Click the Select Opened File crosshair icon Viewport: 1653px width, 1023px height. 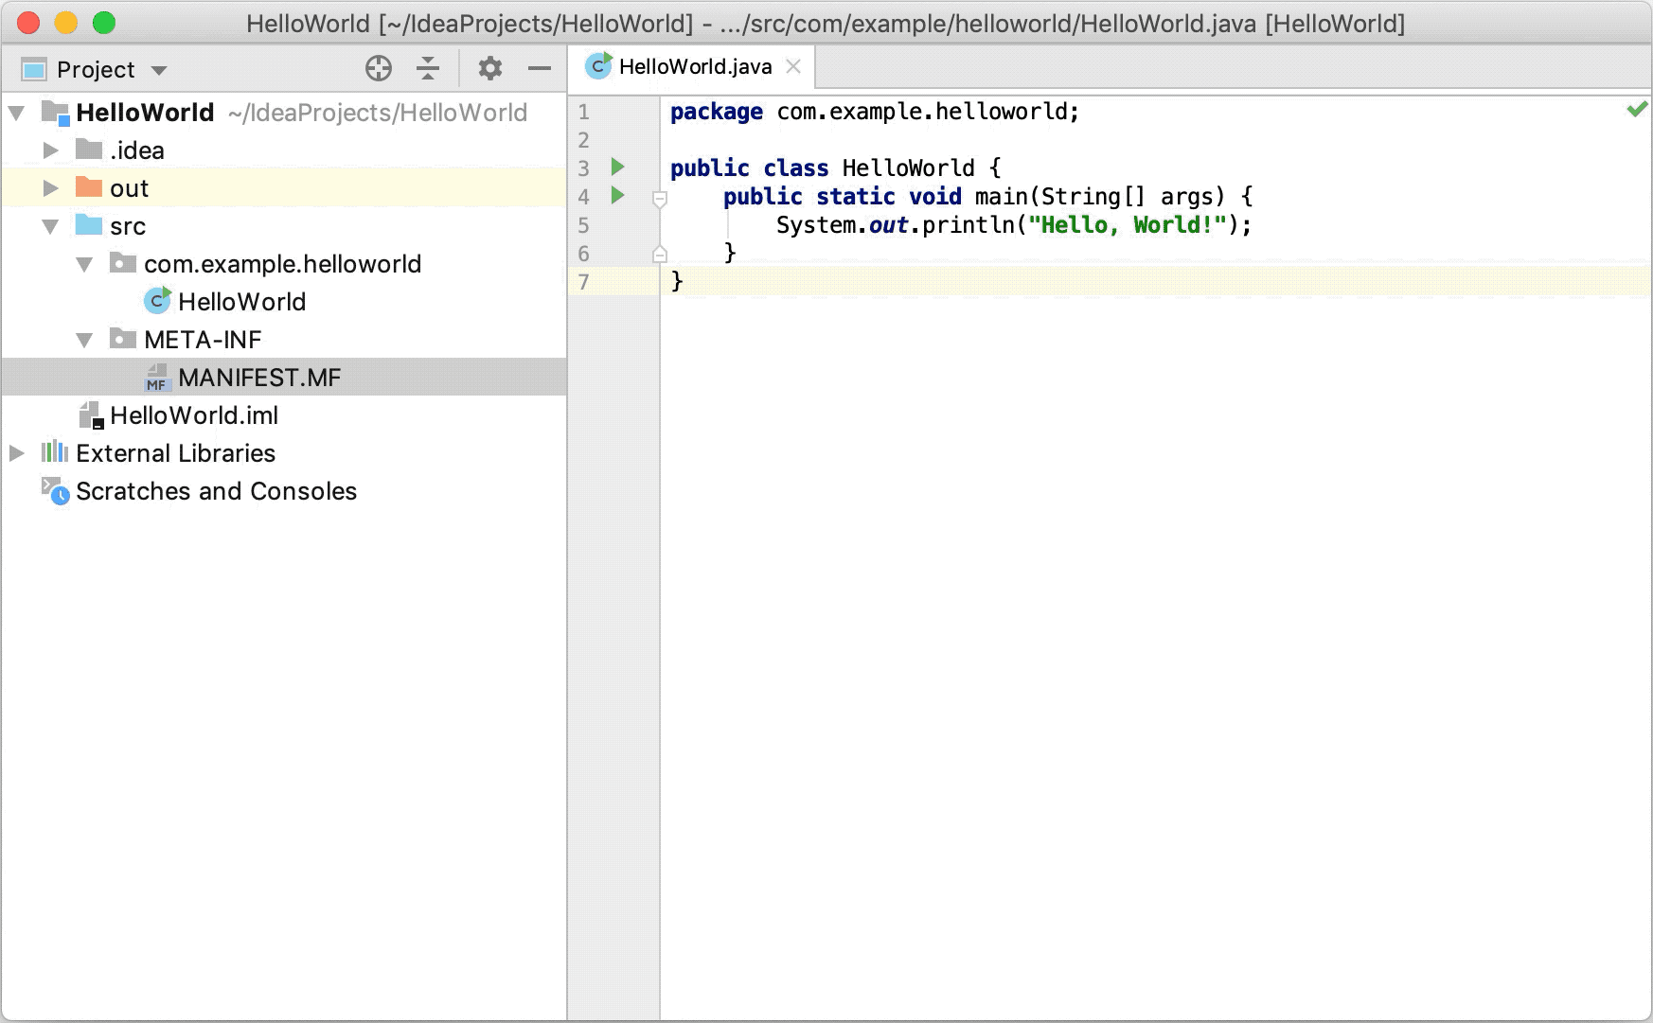pyautogui.click(x=379, y=68)
